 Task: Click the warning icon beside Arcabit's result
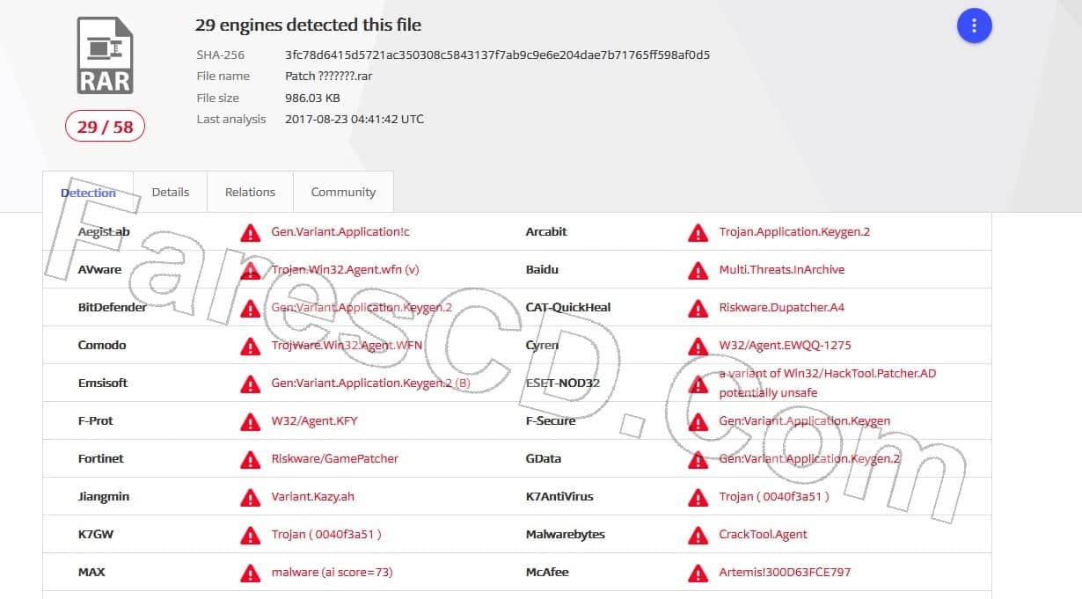tap(698, 232)
